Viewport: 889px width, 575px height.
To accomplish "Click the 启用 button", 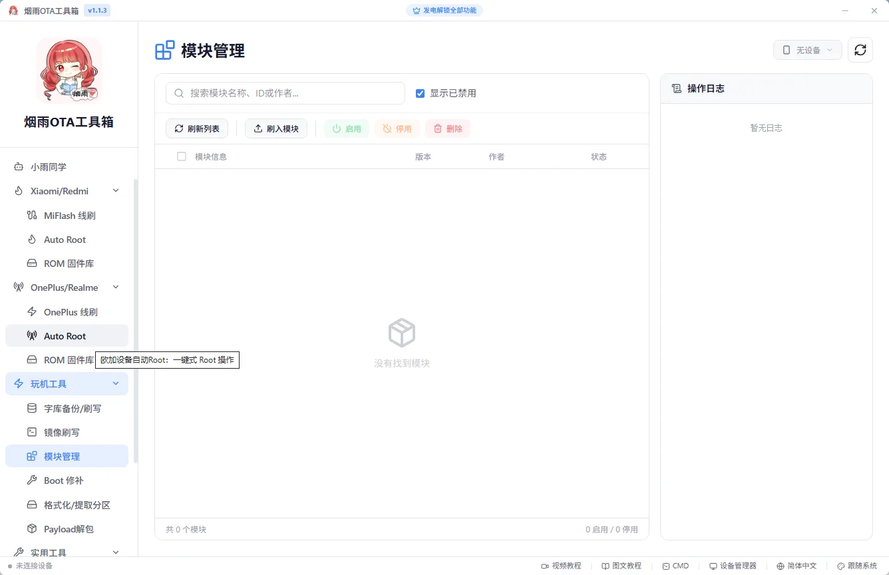I will coord(347,128).
